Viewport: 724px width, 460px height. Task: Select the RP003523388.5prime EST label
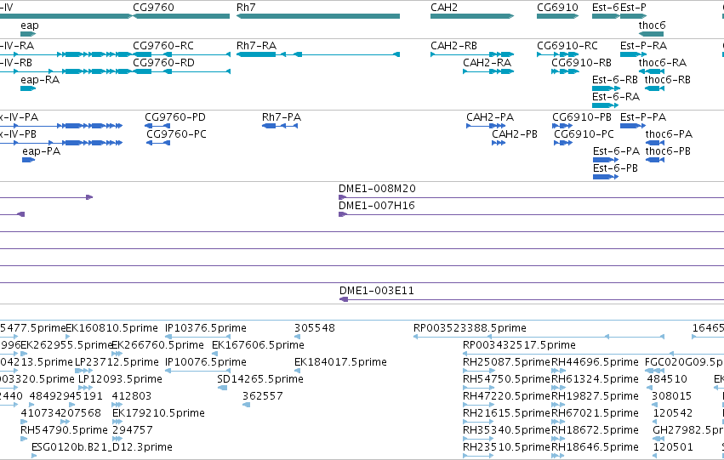pos(470,328)
